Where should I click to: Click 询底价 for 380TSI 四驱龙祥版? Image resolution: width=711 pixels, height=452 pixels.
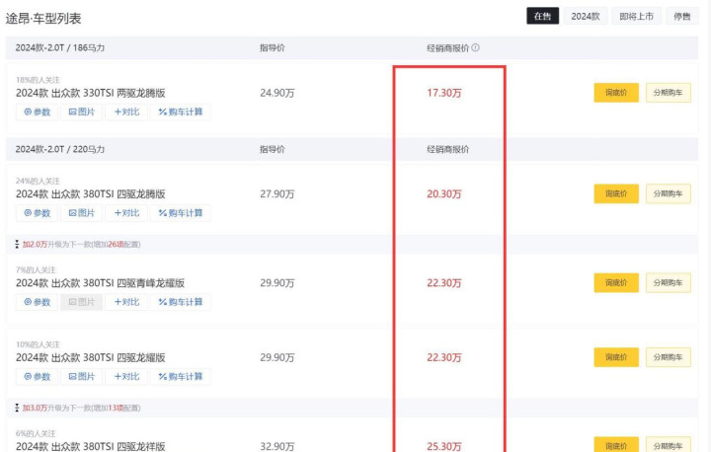tap(616, 445)
